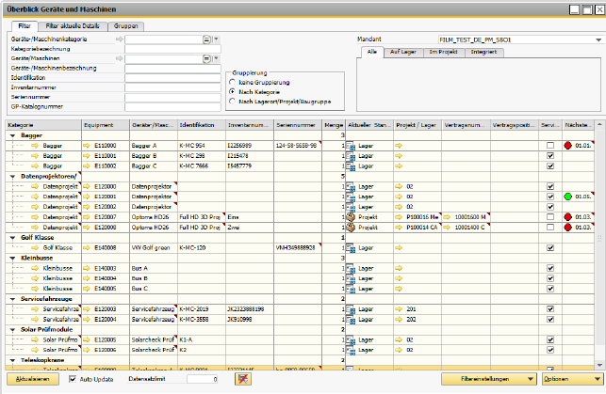Select the Im Projekt tab

tap(443, 52)
